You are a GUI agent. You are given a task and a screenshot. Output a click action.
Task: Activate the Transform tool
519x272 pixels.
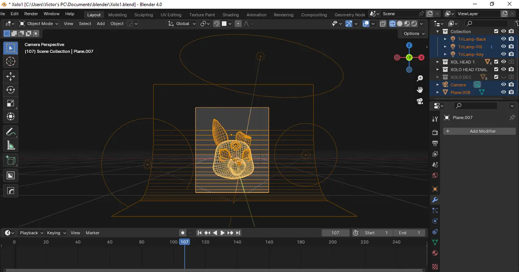coord(11,117)
